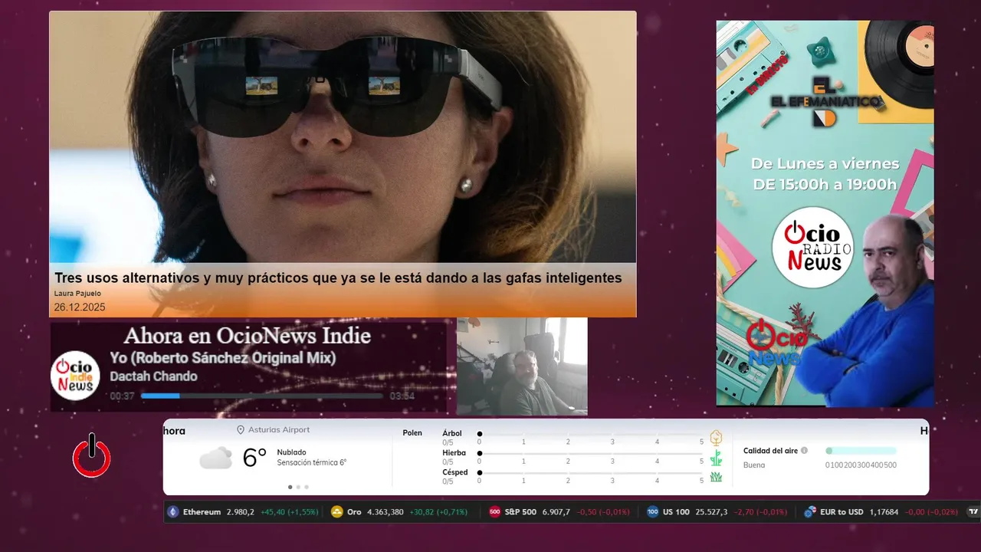
Task: Click the El Efemaniatico logo on the poster
Action: [826, 101]
